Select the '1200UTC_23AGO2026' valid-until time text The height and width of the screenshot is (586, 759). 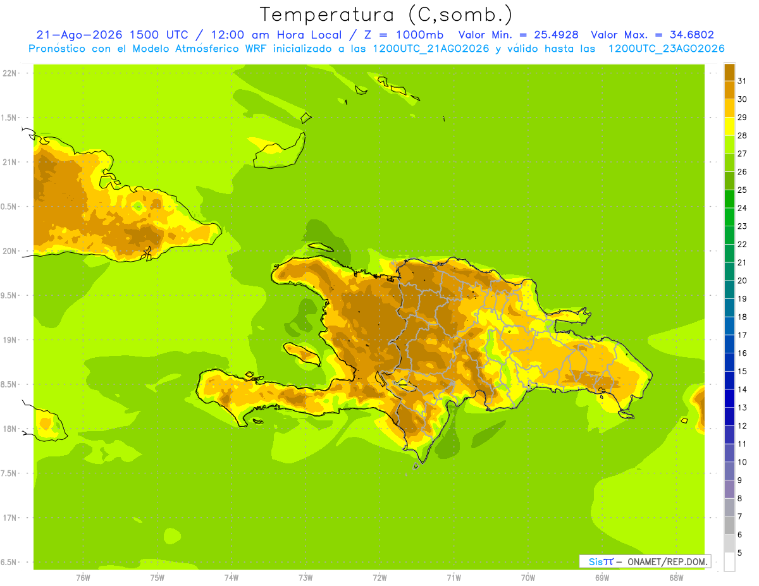point(666,49)
